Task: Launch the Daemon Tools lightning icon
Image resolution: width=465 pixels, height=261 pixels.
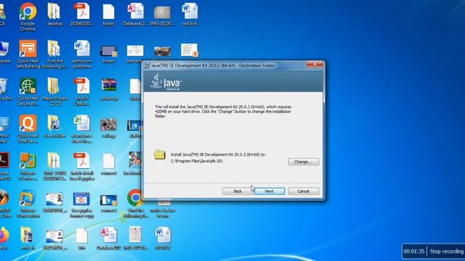Action: tap(5, 204)
